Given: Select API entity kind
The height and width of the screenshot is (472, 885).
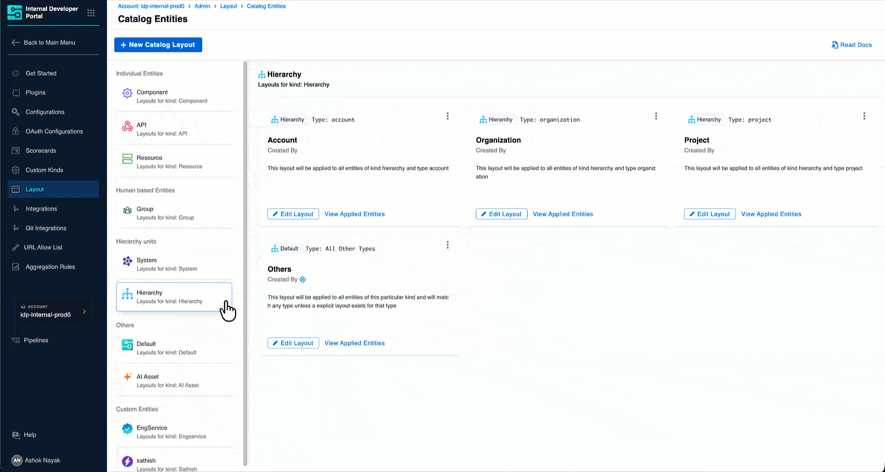Looking at the screenshot, I should 174,129.
